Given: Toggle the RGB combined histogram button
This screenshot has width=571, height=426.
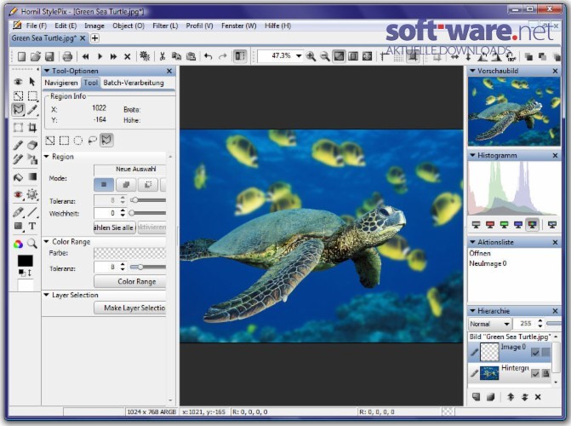Looking at the screenshot, I should coord(533,225).
